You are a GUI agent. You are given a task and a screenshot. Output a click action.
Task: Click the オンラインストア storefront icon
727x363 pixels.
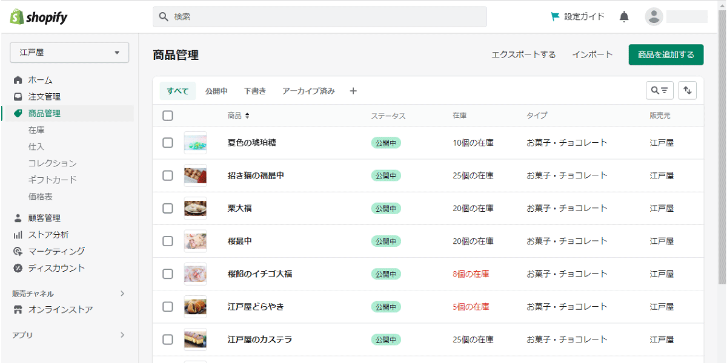(18, 310)
